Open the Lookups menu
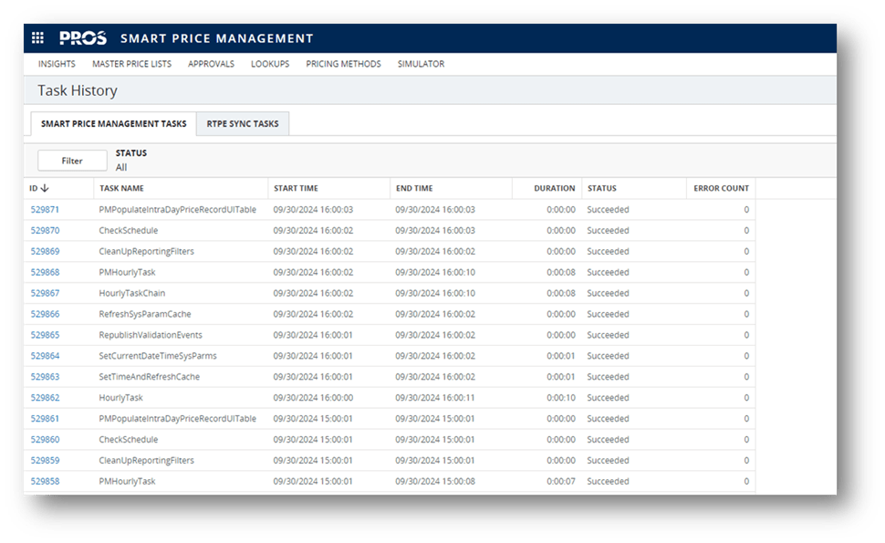Viewport: 885px width, 543px height. [x=270, y=64]
